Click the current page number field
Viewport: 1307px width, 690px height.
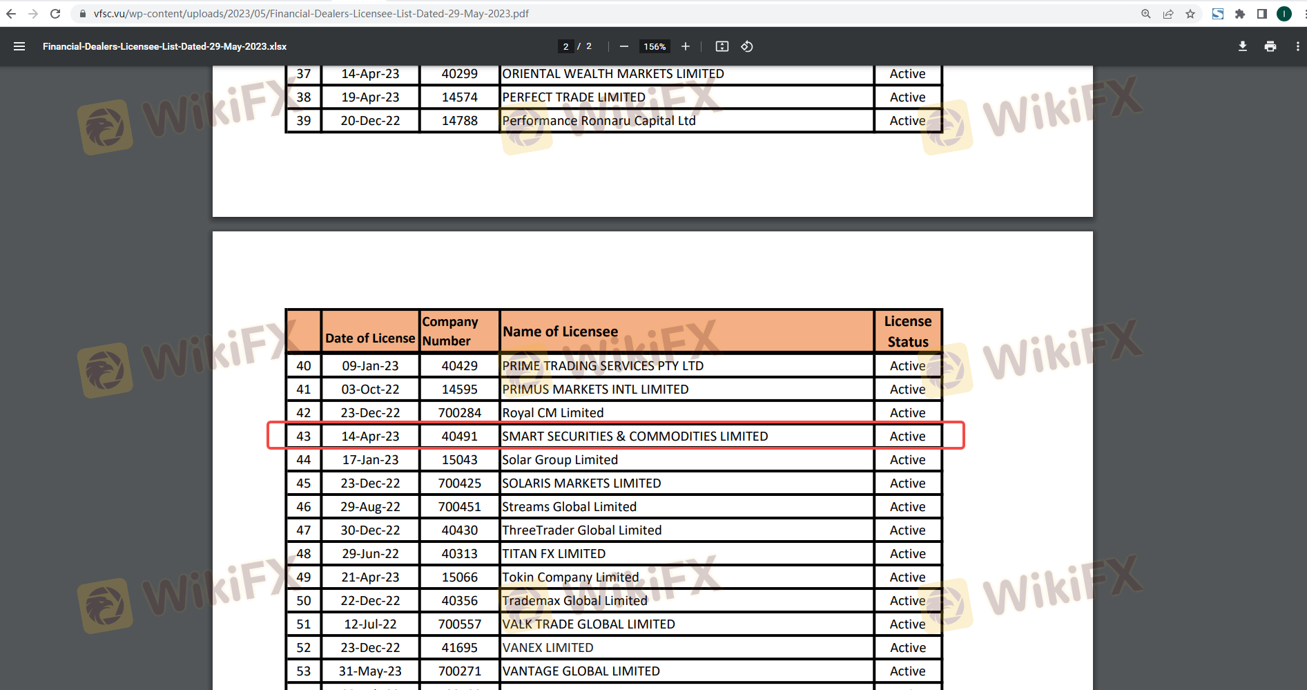pos(565,46)
